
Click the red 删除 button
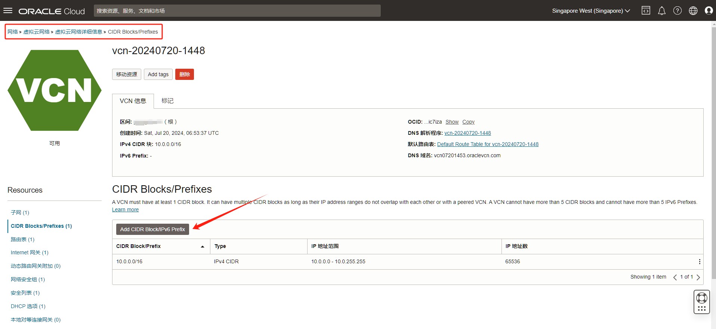[185, 74]
